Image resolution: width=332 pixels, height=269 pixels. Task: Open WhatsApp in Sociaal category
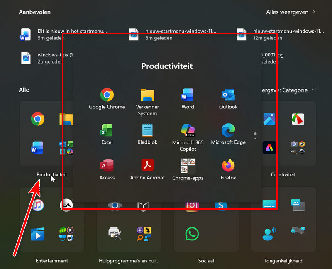coord(191,234)
